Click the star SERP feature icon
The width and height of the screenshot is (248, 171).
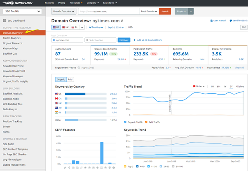[85, 168]
